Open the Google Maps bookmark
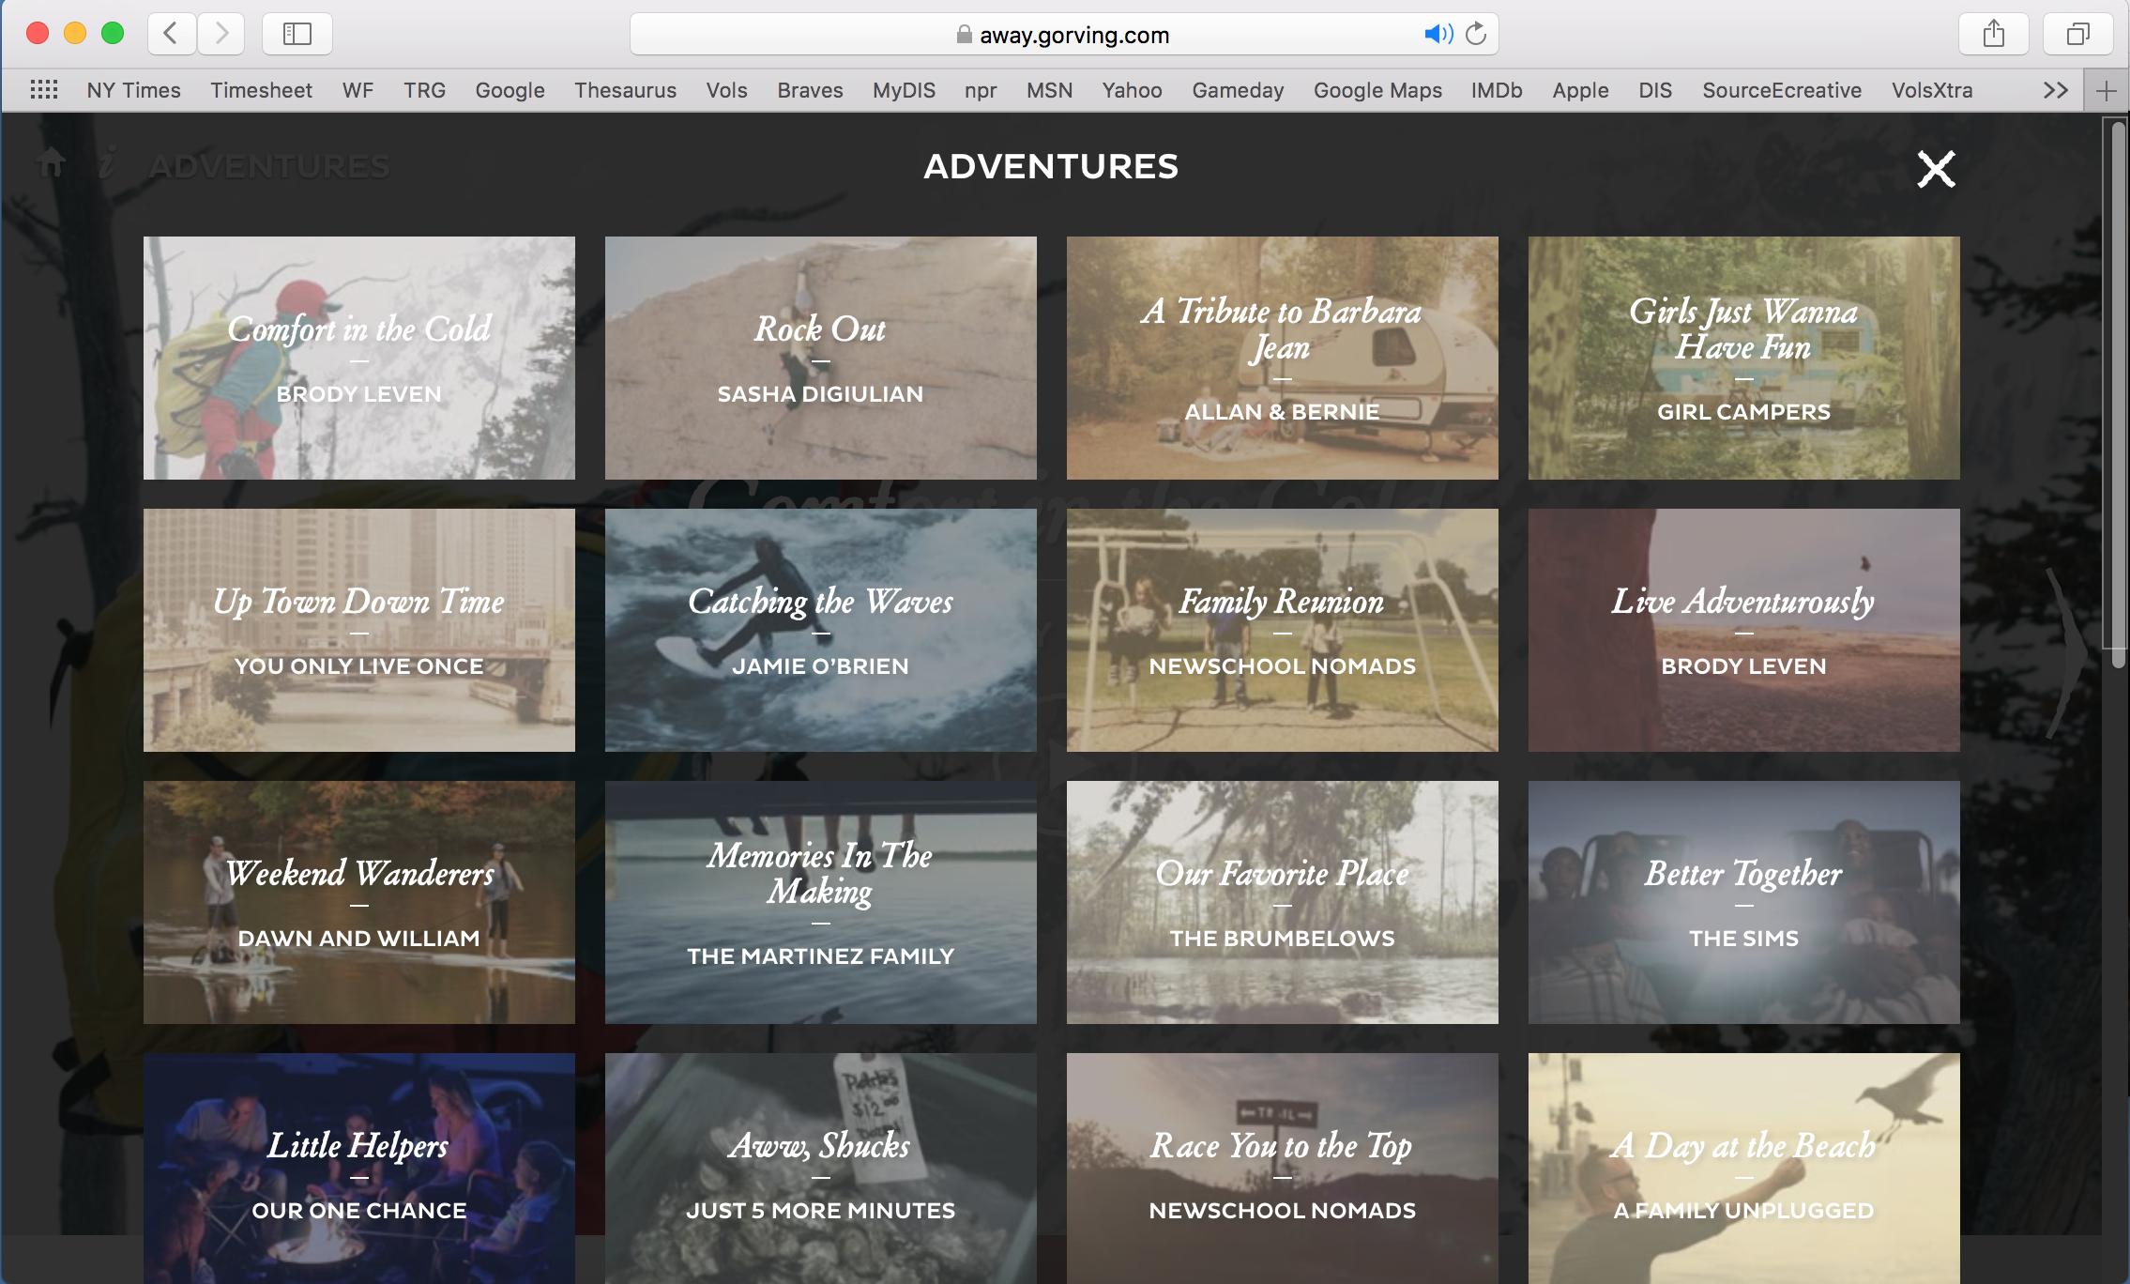The width and height of the screenshot is (2130, 1284). [1377, 90]
